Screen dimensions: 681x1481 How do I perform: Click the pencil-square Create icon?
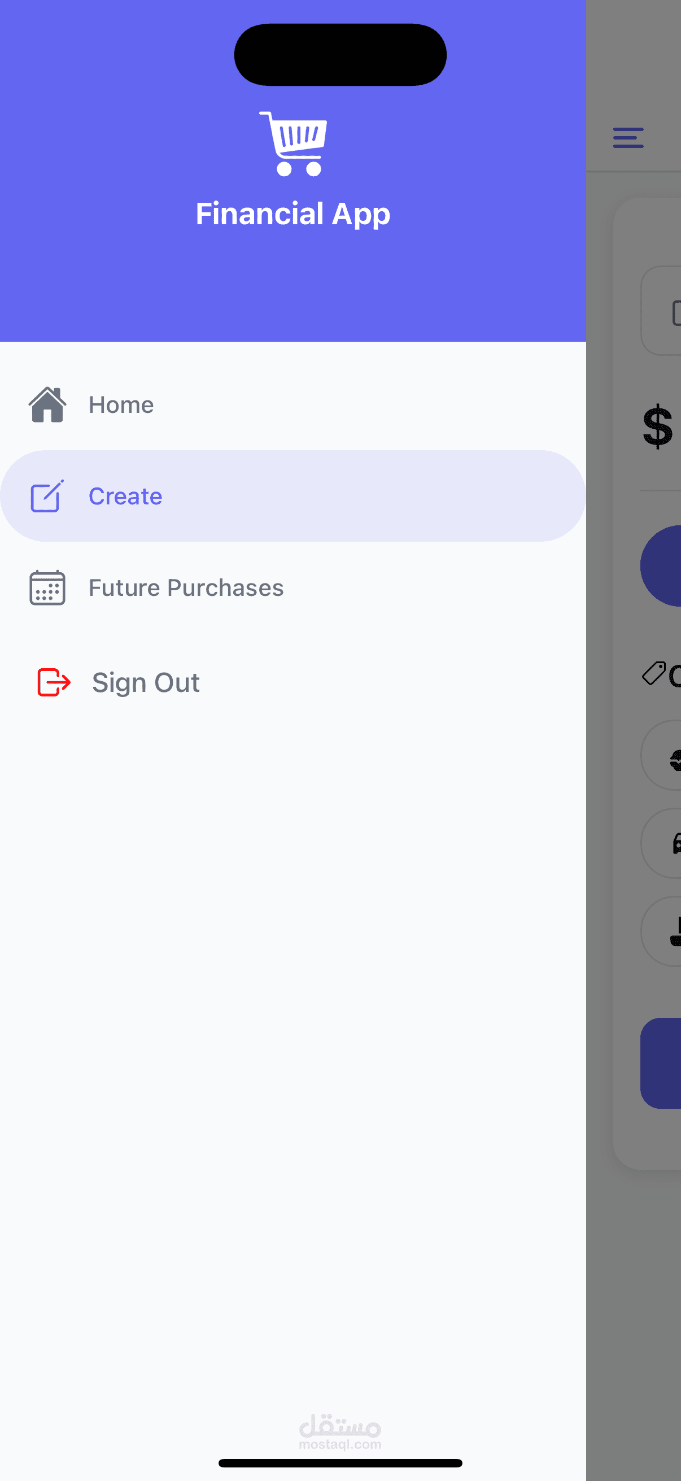click(x=46, y=496)
